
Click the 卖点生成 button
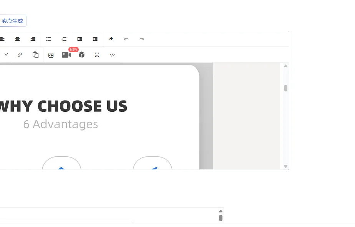coord(12,21)
